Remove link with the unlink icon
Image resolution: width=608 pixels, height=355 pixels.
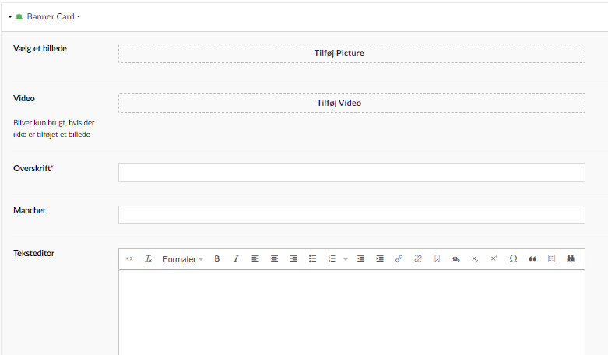point(418,259)
